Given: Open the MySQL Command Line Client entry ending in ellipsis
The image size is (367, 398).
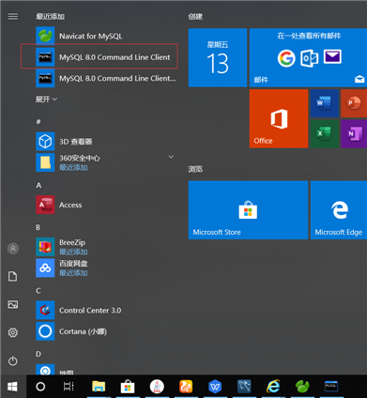Looking at the screenshot, I should click(x=106, y=78).
